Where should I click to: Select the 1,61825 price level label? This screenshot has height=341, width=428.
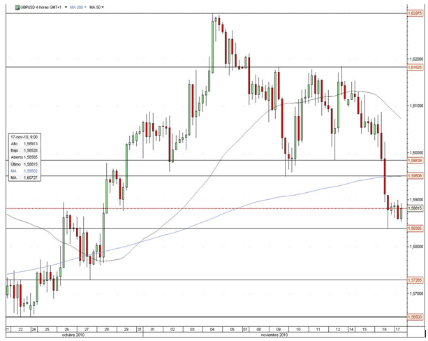(x=415, y=67)
